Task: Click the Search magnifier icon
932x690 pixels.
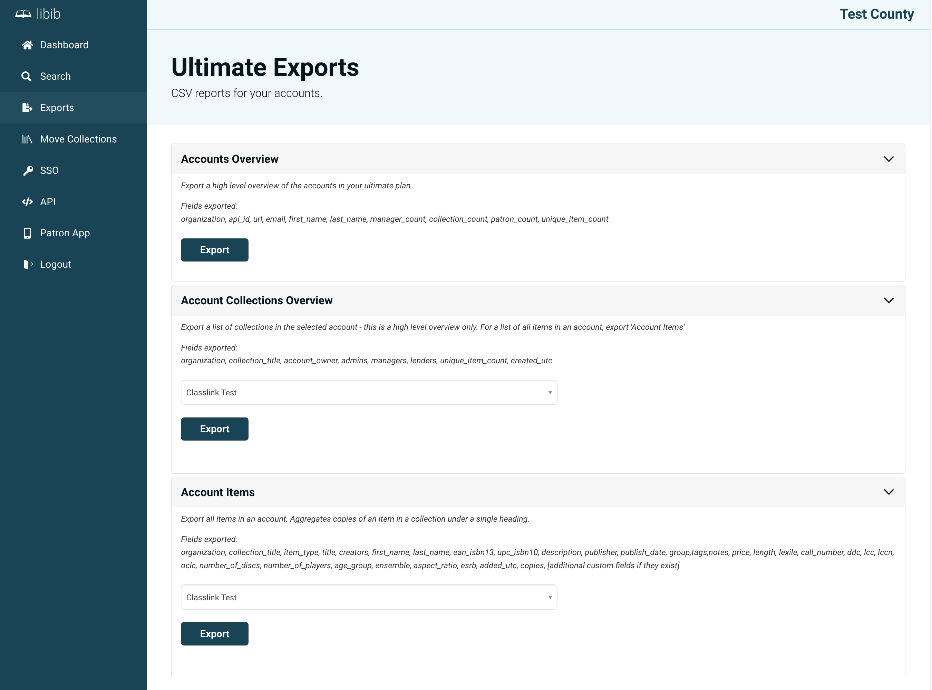Action: pyautogui.click(x=26, y=77)
